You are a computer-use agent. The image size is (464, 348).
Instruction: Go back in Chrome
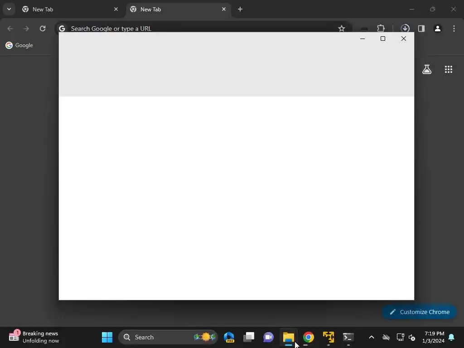click(10, 29)
